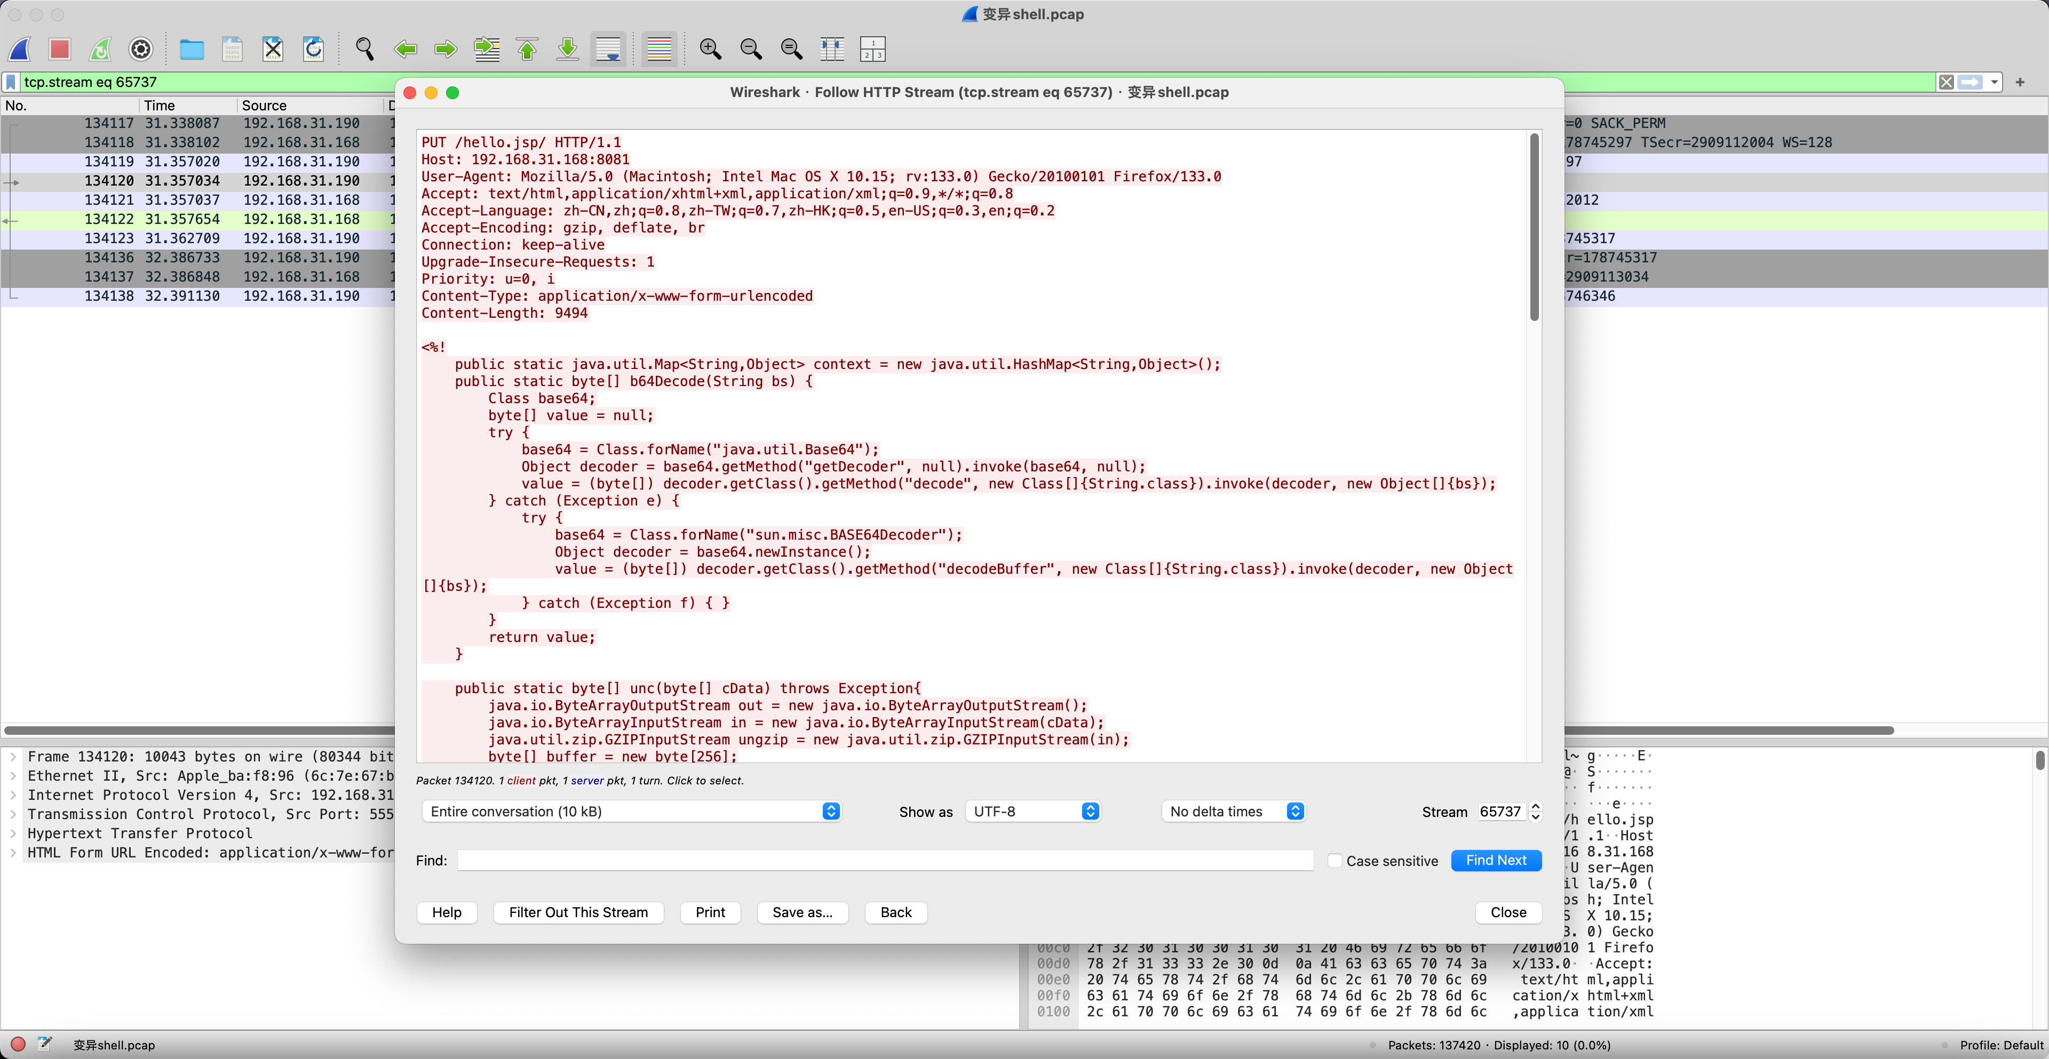This screenshot has width=2049, height=1059.
Task: Select packet 134138 row in packet list
Action: [198, 296]
